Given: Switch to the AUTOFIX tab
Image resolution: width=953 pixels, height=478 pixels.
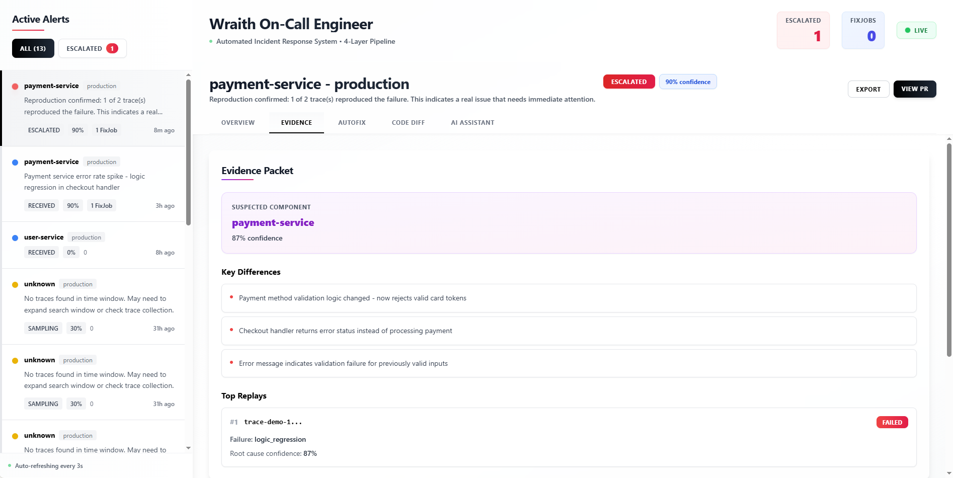Looking at the screenshot, I should (352, 123).
